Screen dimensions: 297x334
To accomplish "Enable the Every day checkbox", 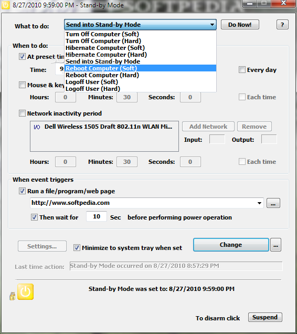I will click(242, 70).
